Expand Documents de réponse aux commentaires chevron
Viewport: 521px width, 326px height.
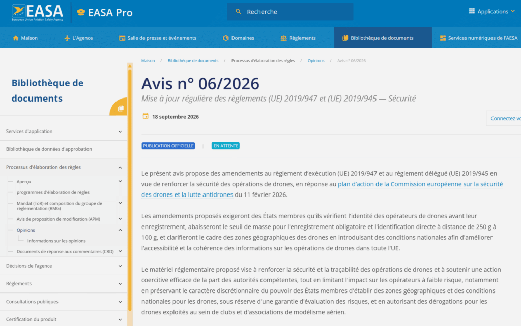pyautogui.click(x=120, y=251)
